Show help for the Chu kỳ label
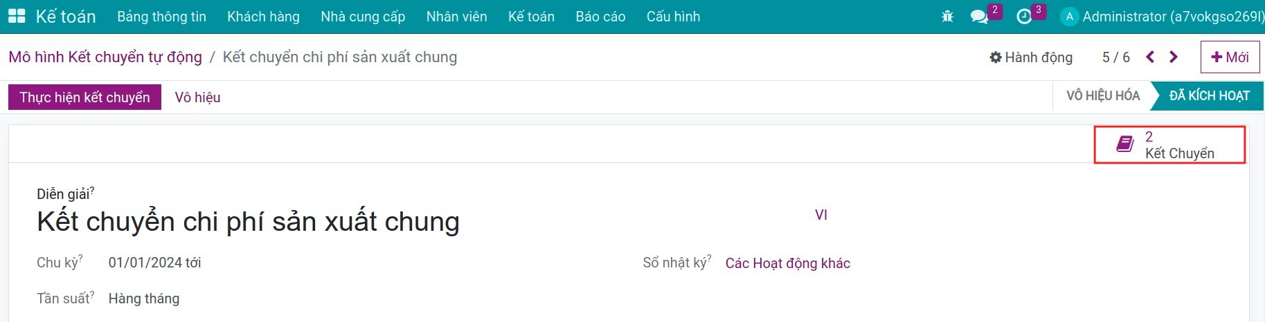 80,258
